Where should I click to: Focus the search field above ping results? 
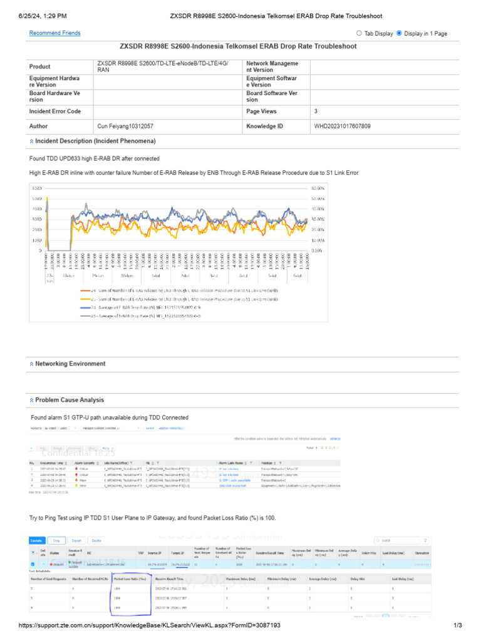tap(396, 540)
